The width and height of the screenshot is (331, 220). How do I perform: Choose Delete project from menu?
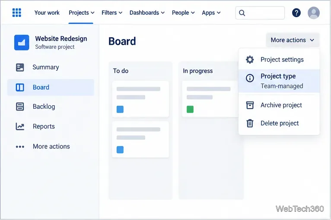(x=279, y=123)
